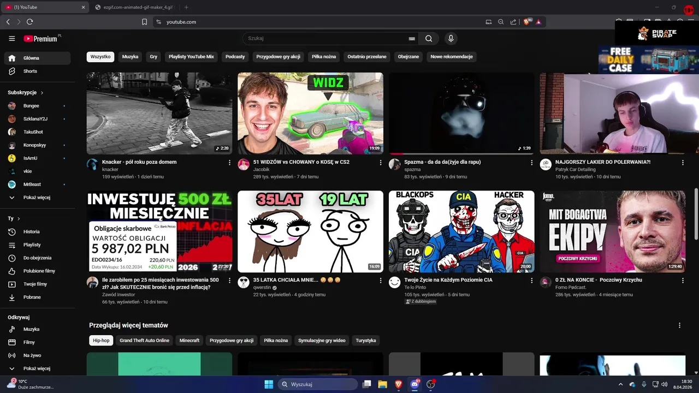Start voice search with the microphone icon
The width and height of the screenshot is (699, 393).
pos(451,39)
